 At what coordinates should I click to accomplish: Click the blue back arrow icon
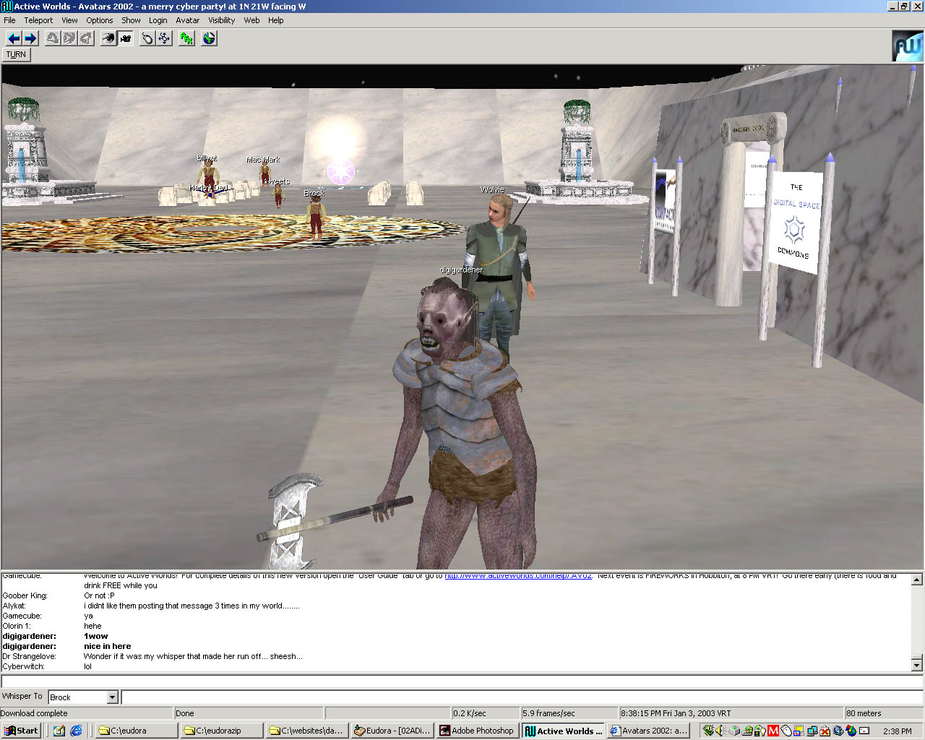click(13, 38)
